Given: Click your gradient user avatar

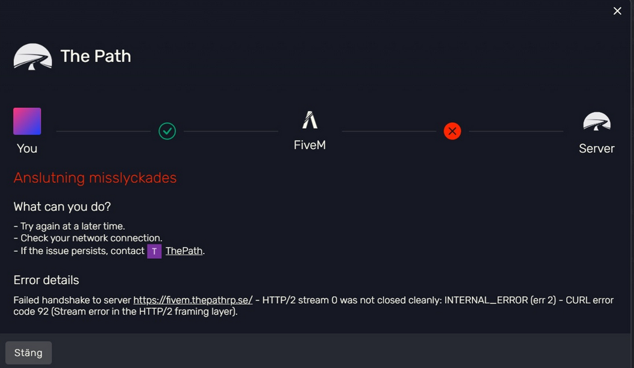Looking at the screenshot, I should [x=27, y=121].
